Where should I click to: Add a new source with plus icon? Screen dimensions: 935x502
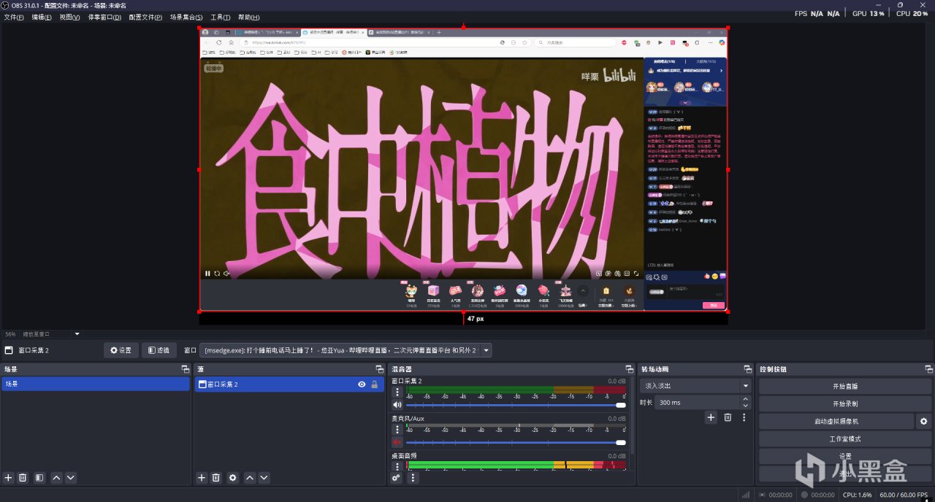[202, 478]
